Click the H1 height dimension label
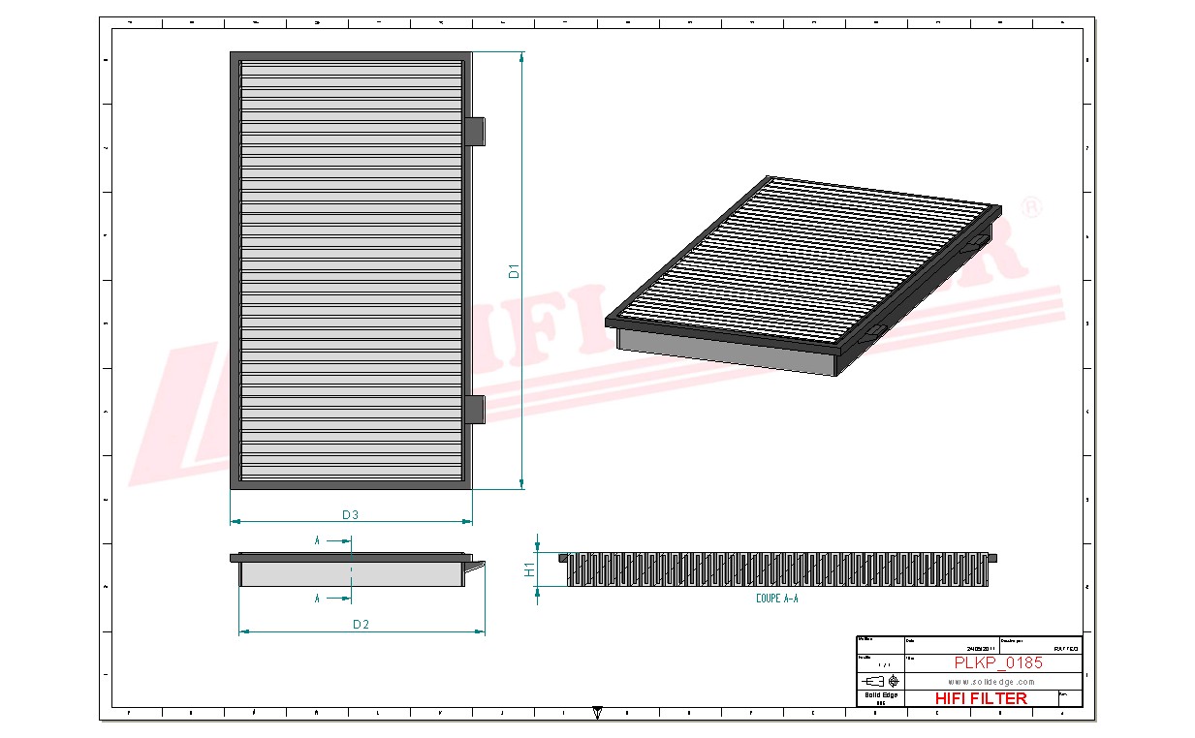Screen dimensions: 1195x738 [x=530, y=569]
